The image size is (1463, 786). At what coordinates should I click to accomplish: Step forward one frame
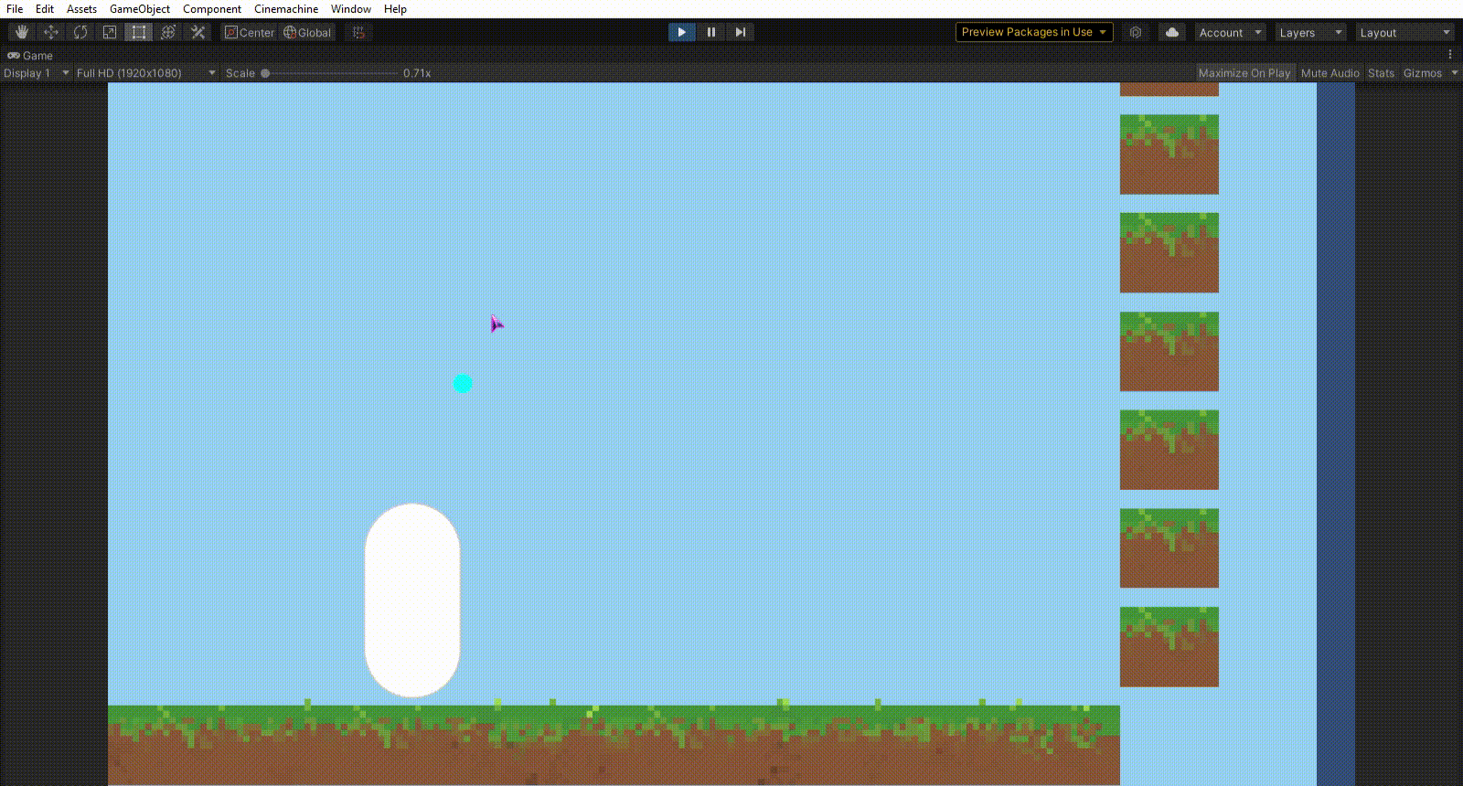coord(741,32)
